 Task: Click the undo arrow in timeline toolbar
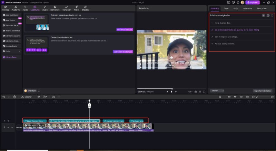[x=3, y=97]
